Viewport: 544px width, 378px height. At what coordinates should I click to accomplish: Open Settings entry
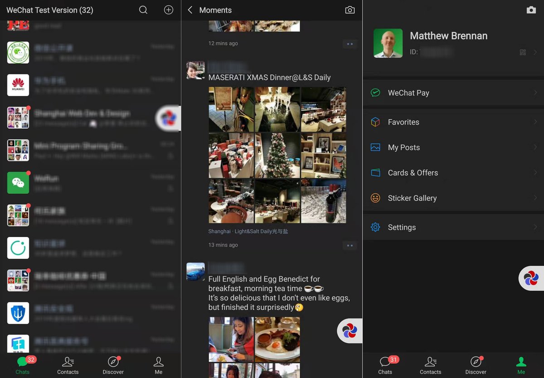(x=453, y=227)
